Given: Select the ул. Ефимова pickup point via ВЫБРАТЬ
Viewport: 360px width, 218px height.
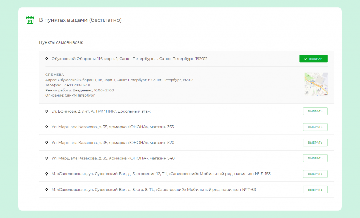Looking at the screenshot, I should point(315,111).
